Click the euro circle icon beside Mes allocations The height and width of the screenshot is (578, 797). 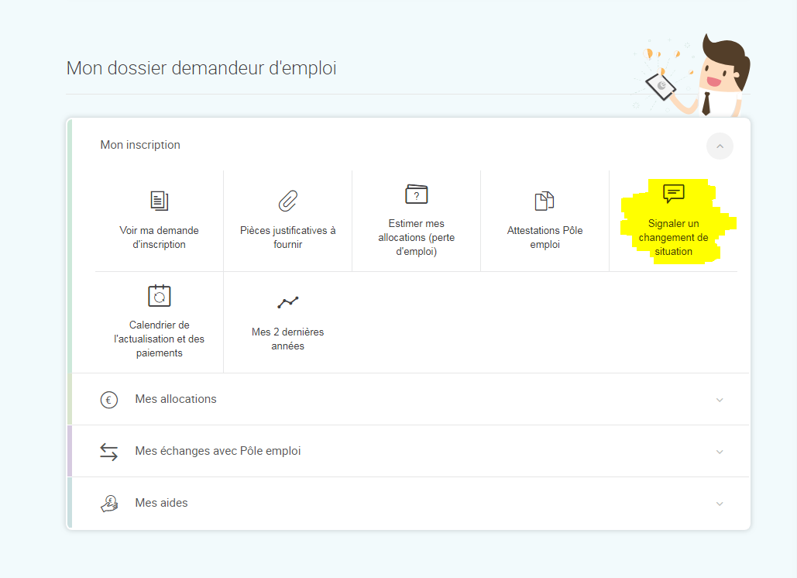pos(108,400)
